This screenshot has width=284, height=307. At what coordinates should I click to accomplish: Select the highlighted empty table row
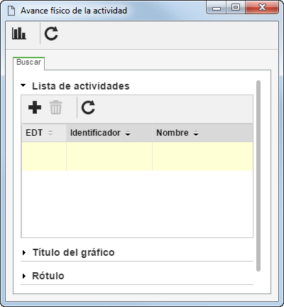[137, 156]
